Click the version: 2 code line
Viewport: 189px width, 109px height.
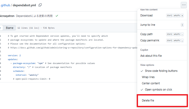click(14, 55)
